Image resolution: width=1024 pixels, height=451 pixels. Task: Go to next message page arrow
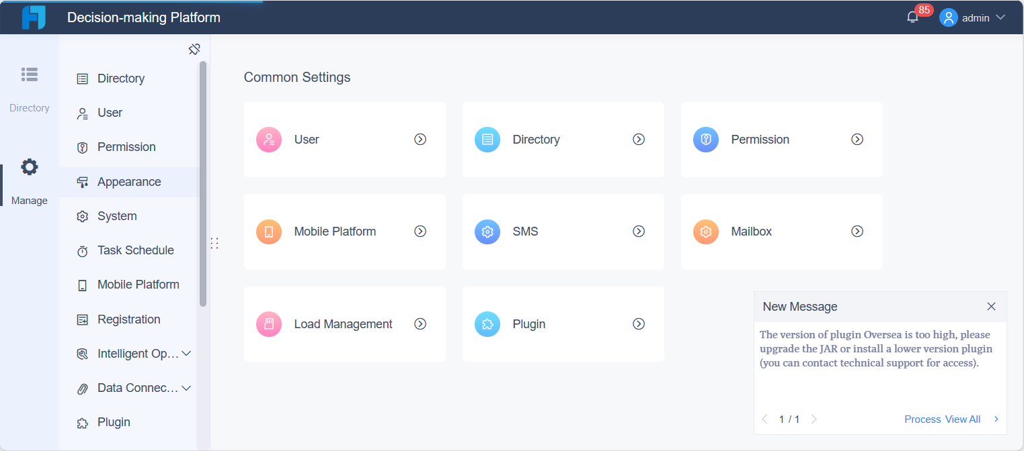coord(814,419)
